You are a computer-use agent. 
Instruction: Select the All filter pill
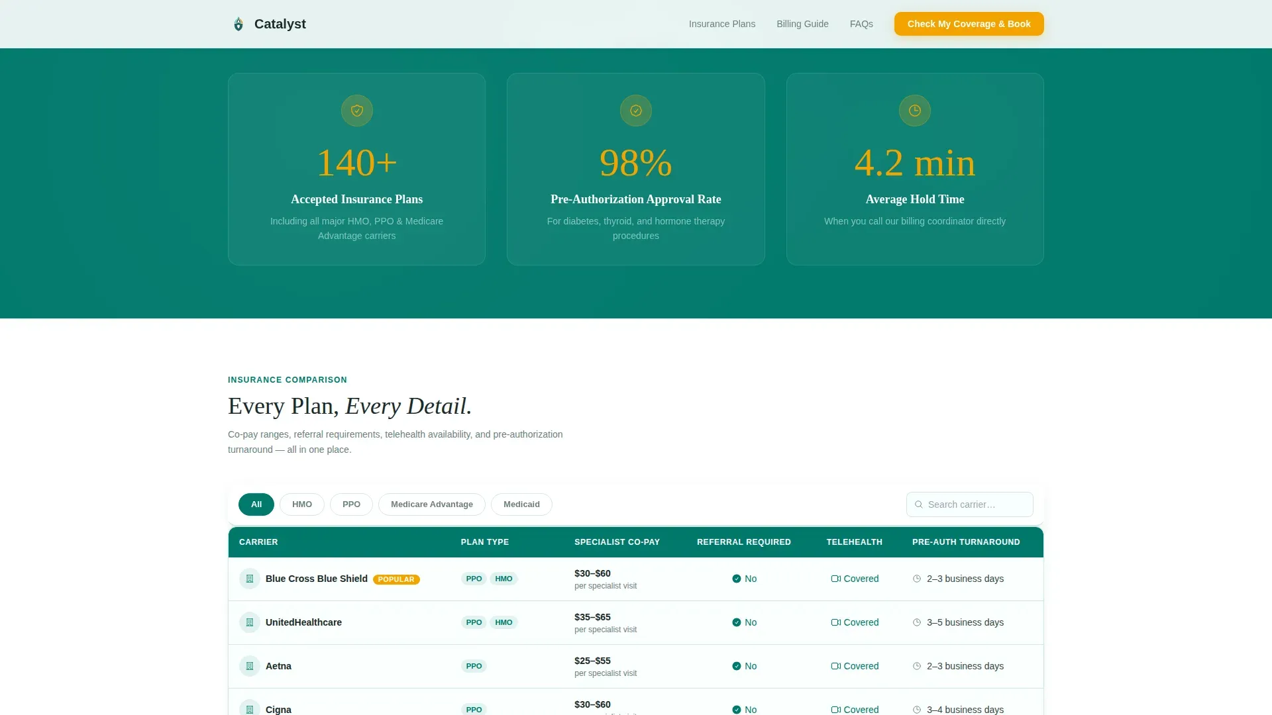(x=256, y=504)
